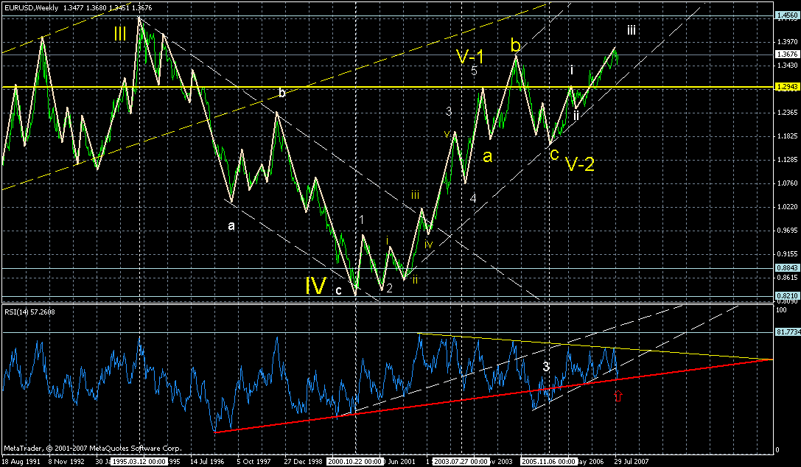Select the red RSI support trendline

pyautogui.click(x=493, y=396)
